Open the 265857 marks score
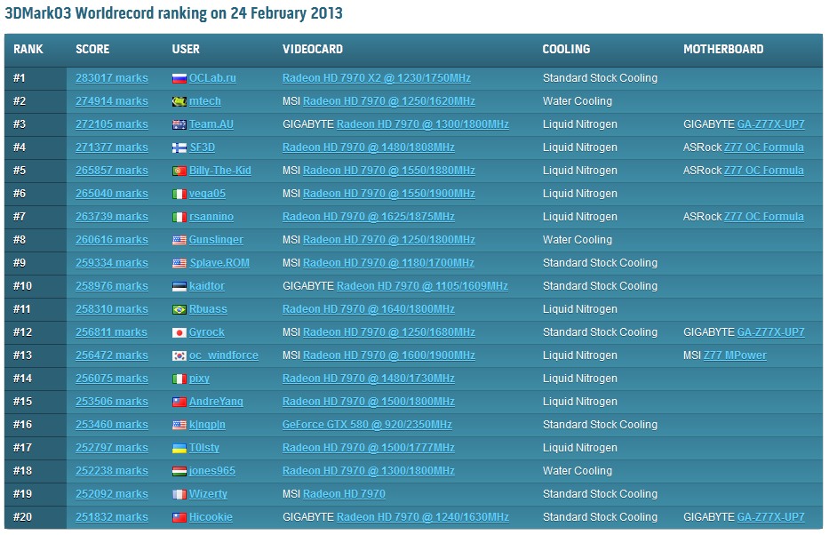Screen dimensions: 829x535 click(112, 171)
